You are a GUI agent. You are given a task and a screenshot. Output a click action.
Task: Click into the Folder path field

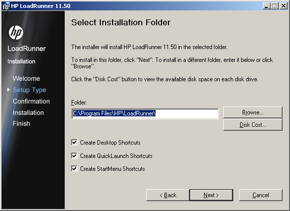coord(145,113)
